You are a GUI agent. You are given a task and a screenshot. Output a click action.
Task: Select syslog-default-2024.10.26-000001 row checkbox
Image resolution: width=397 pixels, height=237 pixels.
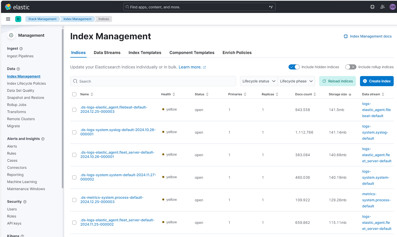[74, 132]
